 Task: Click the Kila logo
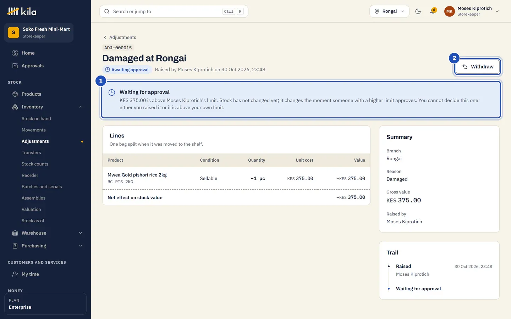coord(22,11)
